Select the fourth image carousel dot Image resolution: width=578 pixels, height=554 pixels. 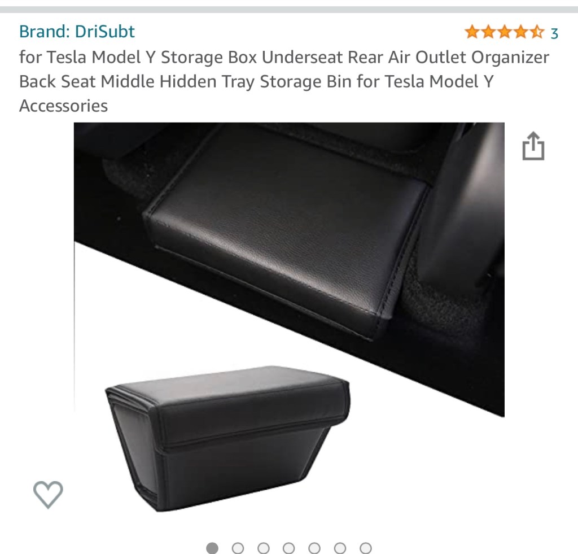288,548
